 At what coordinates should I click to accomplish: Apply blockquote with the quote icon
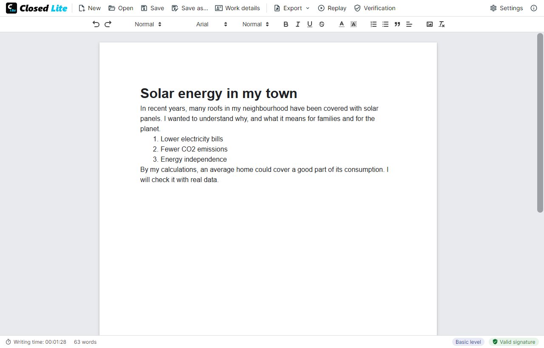point(397,24)
